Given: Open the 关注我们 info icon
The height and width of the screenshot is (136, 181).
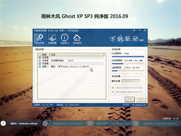Looking at the screenshot, I should tap(64, 39).
